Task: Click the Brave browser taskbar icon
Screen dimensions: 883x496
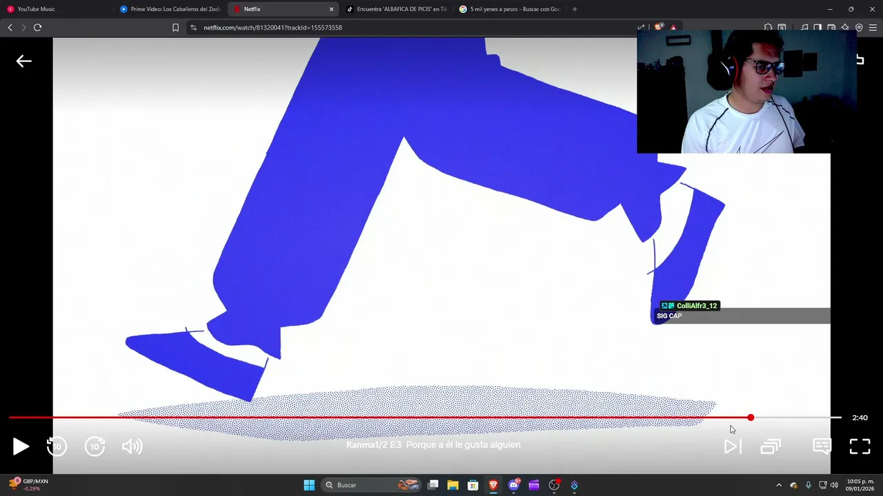Action: point(493,485)
